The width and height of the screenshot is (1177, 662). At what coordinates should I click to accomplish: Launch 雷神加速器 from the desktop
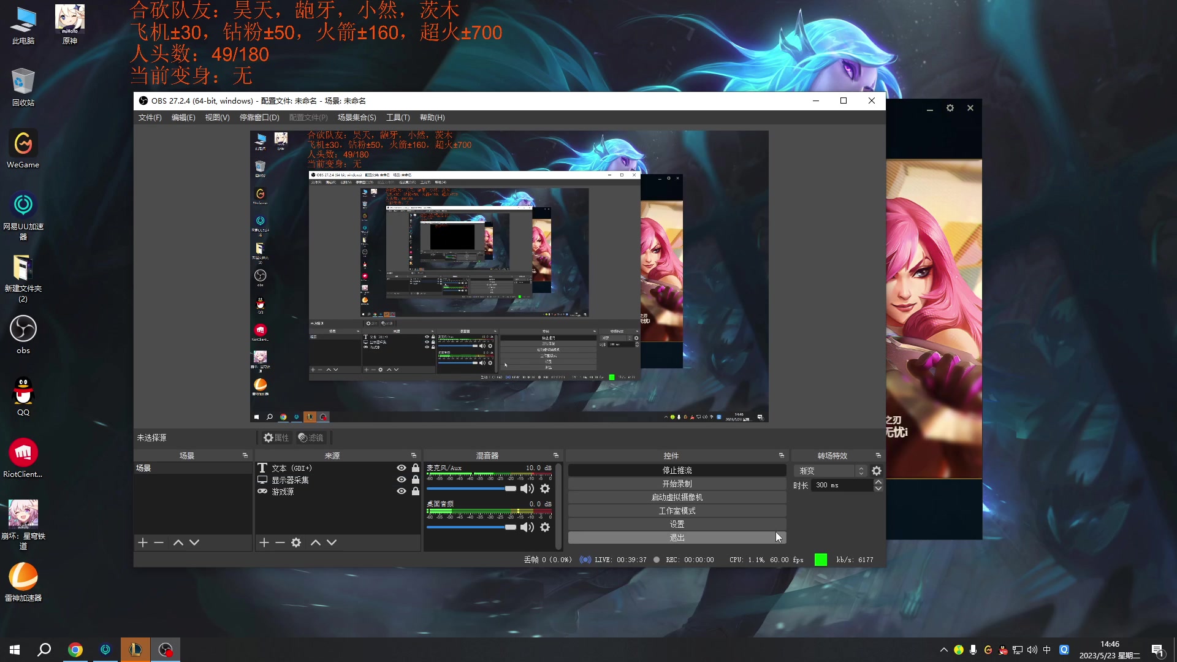click(23, 582)
